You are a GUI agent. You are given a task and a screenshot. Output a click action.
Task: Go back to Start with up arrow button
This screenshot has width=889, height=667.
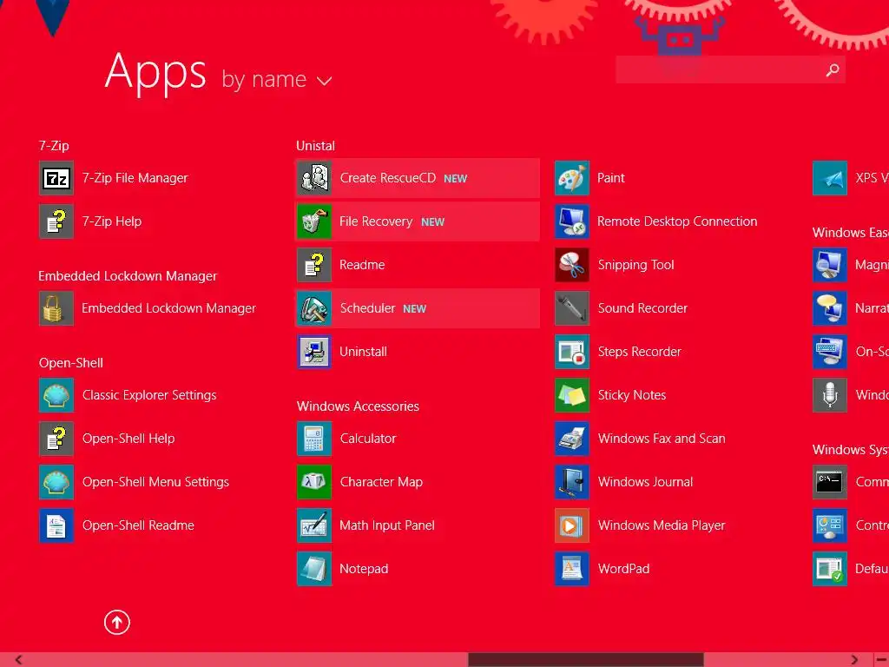pos(117,622)
